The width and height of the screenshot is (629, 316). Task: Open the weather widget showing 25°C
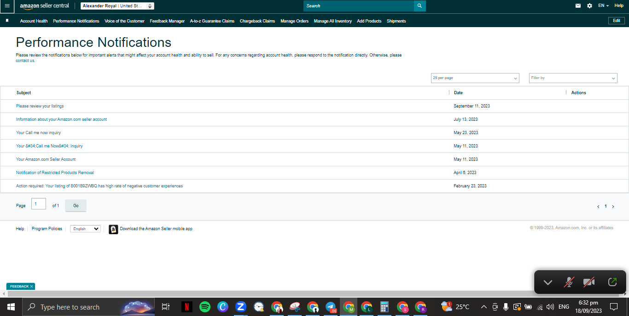coord(455,307)
